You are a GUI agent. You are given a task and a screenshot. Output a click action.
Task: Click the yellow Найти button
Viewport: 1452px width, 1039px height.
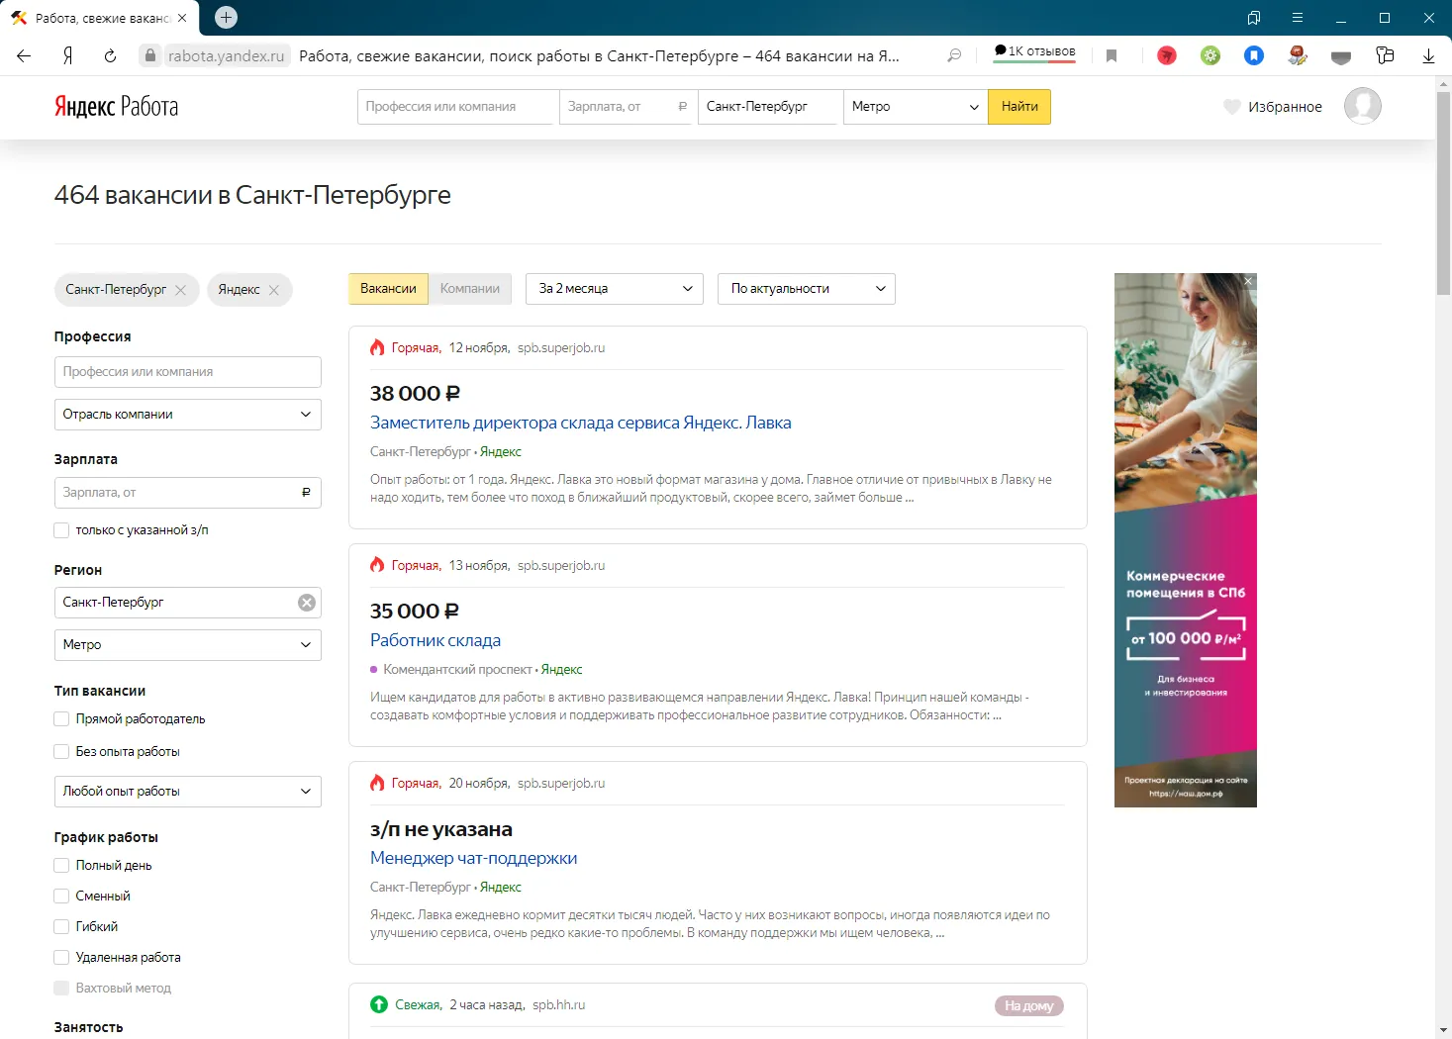pos(1019,107)
